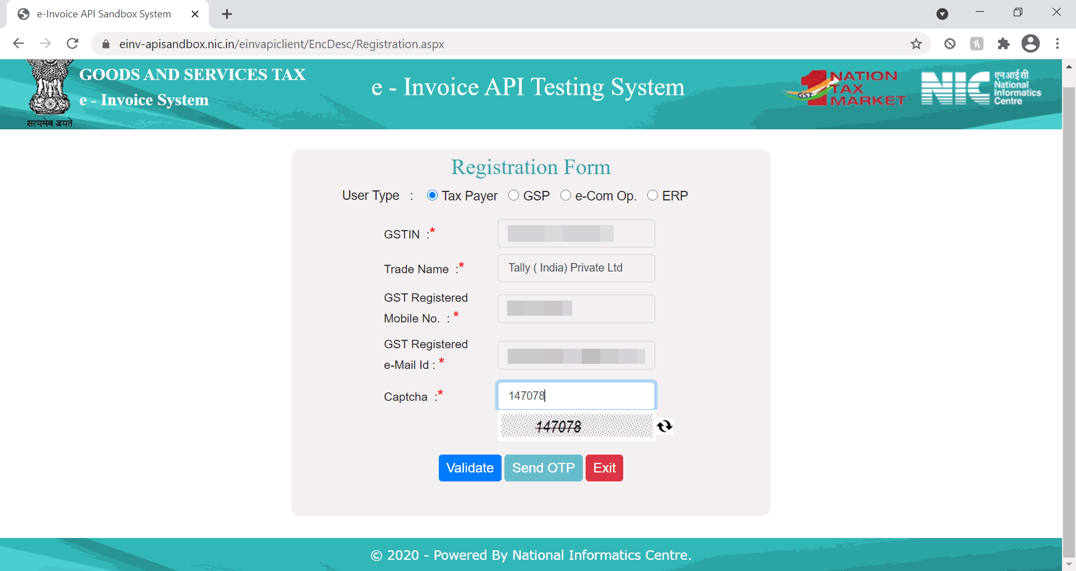Go back to previous page
The height and width of the screenshot is (571, 1076).
[x=18, y=44]
